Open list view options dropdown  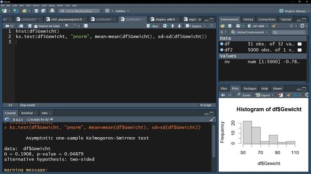[293, 26]
